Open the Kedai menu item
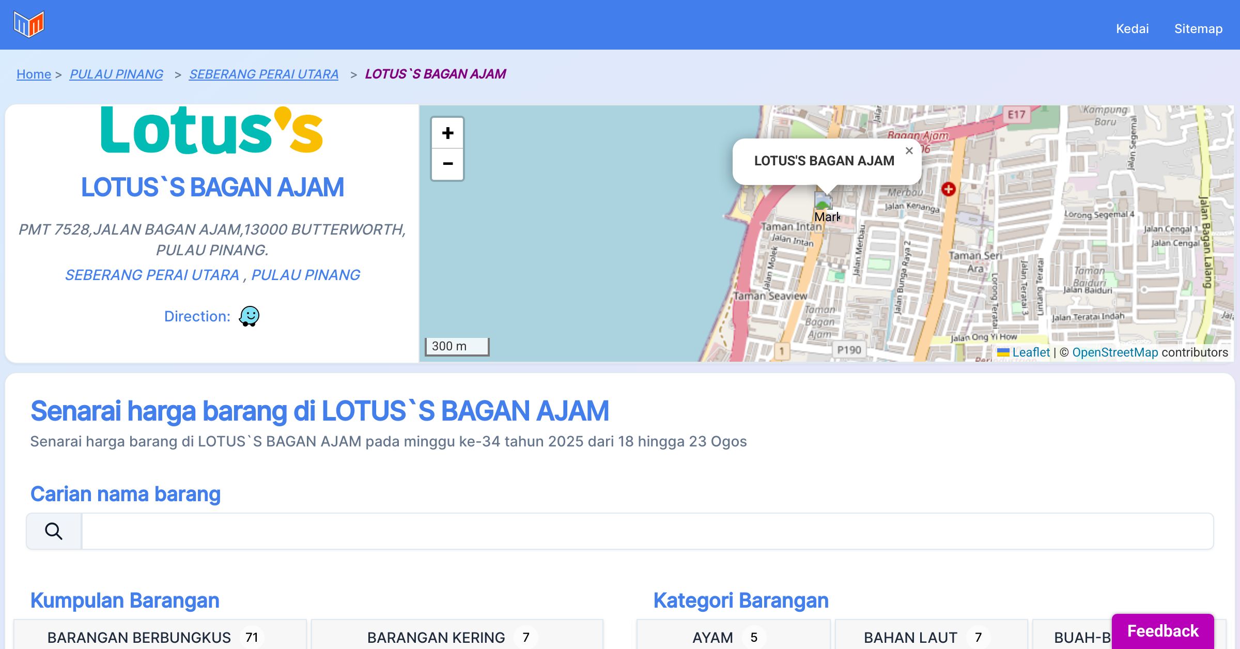1240x649 pixels. point(1132,29)
